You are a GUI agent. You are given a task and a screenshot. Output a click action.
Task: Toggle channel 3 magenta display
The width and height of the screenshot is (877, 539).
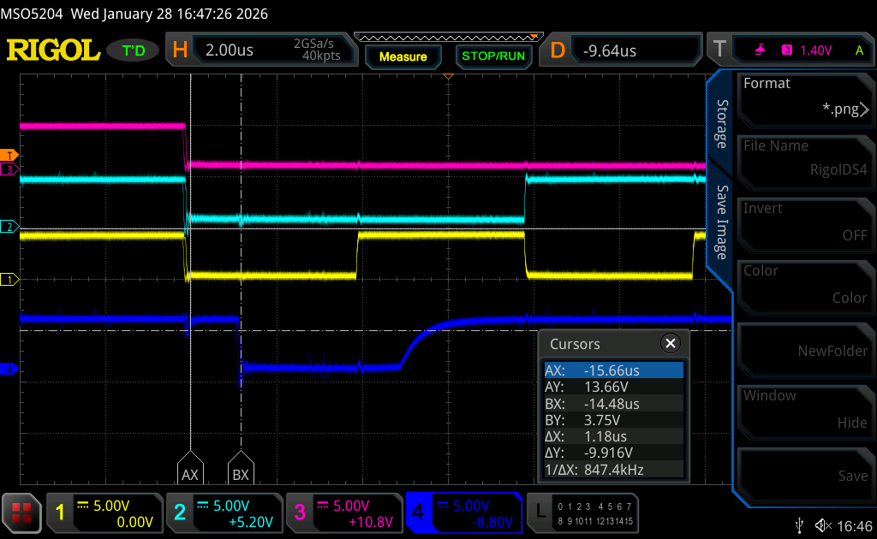click(344, 512)
